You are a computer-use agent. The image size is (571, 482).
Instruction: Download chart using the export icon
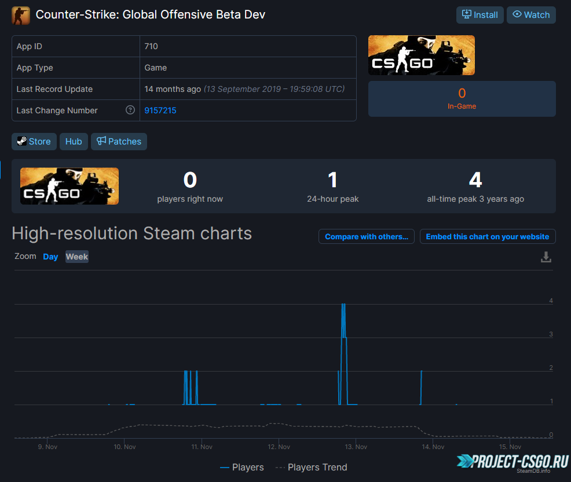pyautogui.click(x=546, y=257)
